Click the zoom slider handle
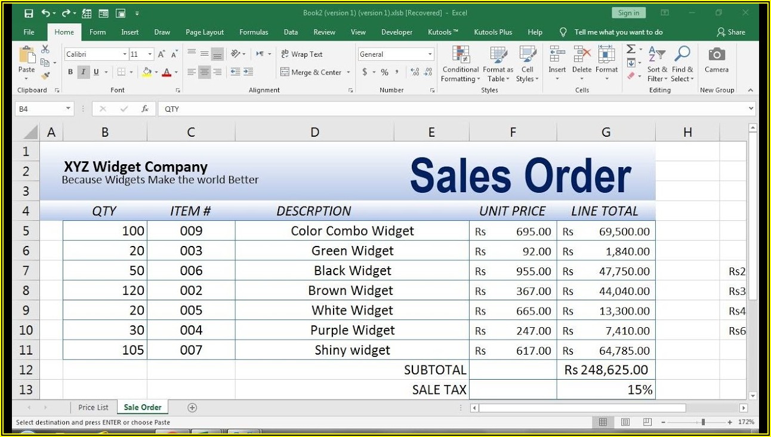The image size is (771, 437). pyautogui.click(x=703, y=422)
